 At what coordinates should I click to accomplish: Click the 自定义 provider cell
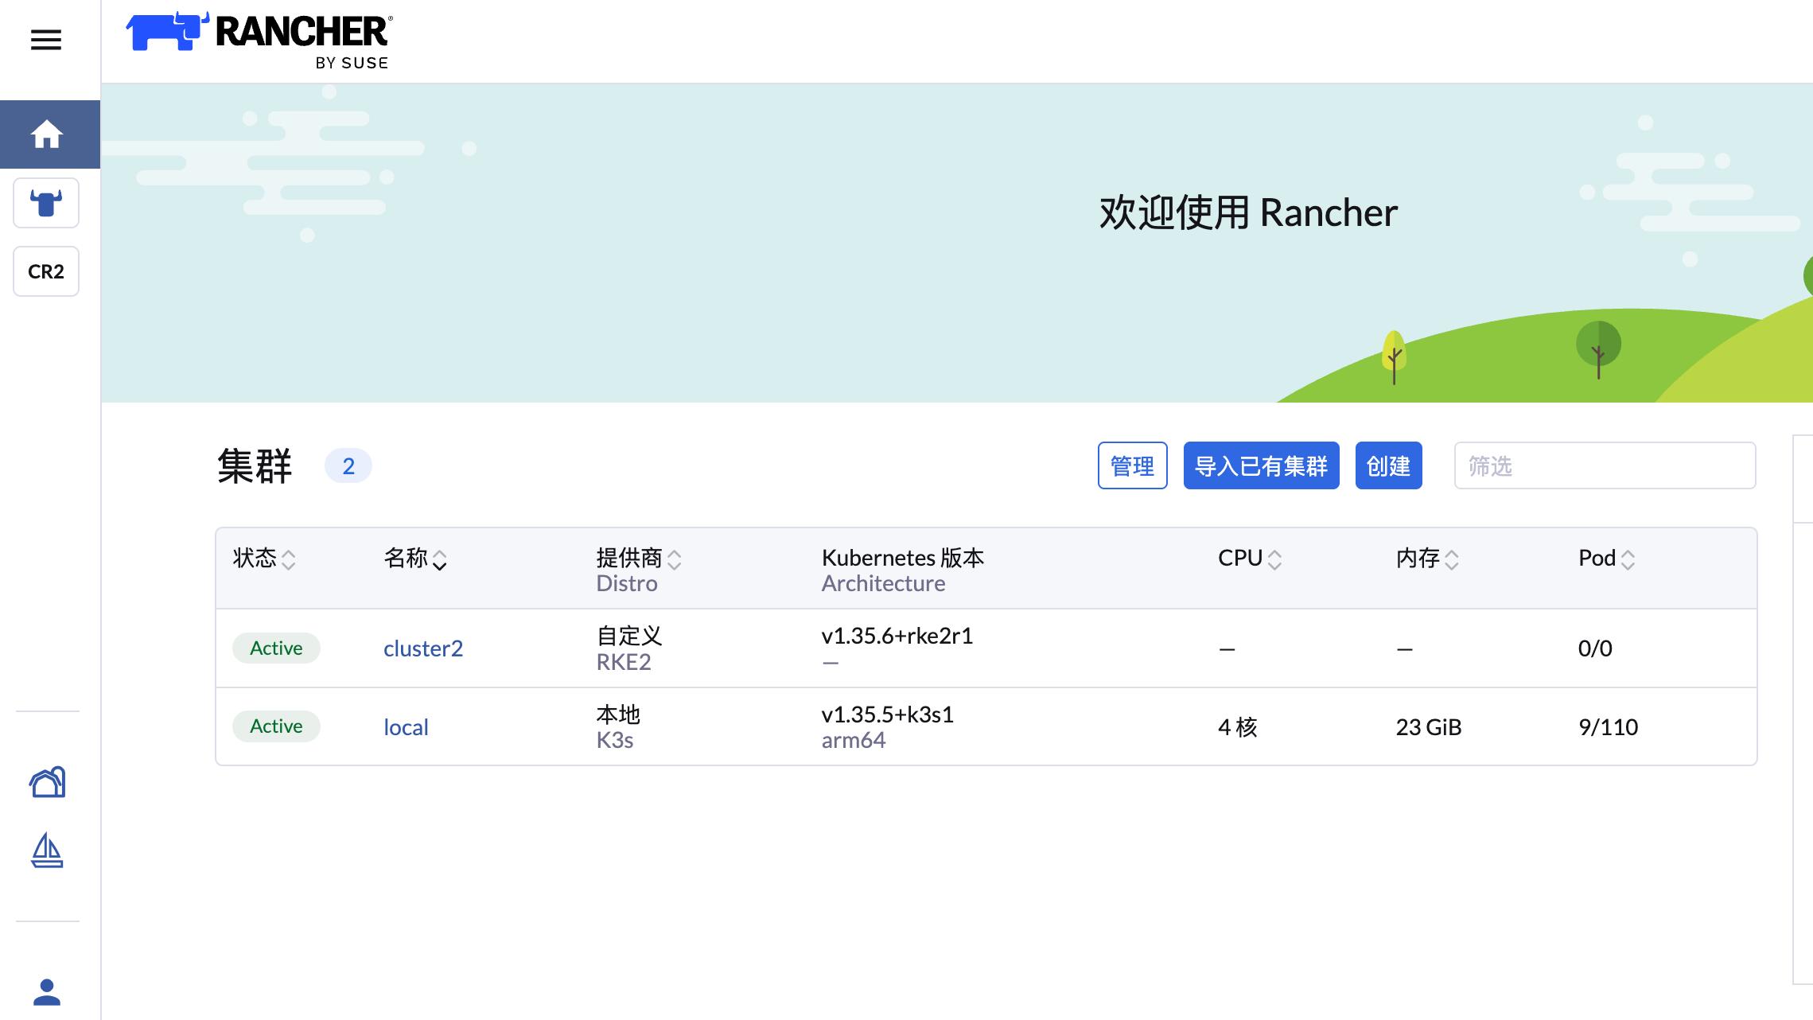629,636
